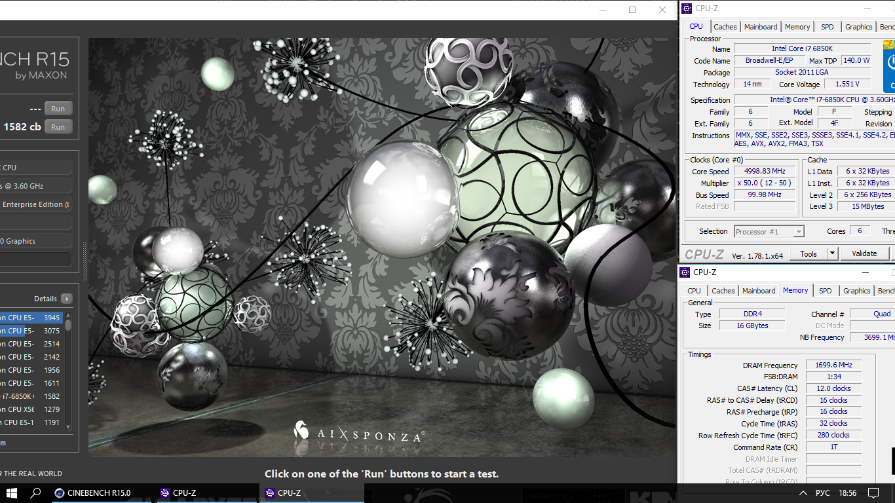Open the ranking Details arrow button

(x=67, y=299)
